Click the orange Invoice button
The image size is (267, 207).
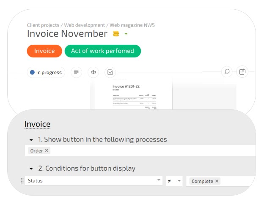click(44, 51)
